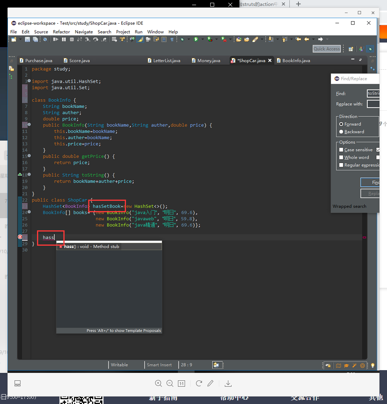The image size is (387, 404).
Task: Click the New file toolbar icon
Action: [14, 39]
